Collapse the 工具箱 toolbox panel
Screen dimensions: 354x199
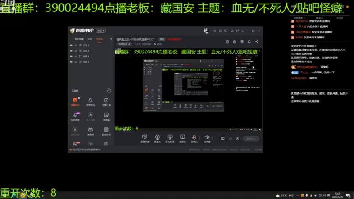click(x=109, y=91)
